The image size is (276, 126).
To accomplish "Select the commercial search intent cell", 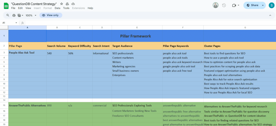I will click(x=102, y=106).
